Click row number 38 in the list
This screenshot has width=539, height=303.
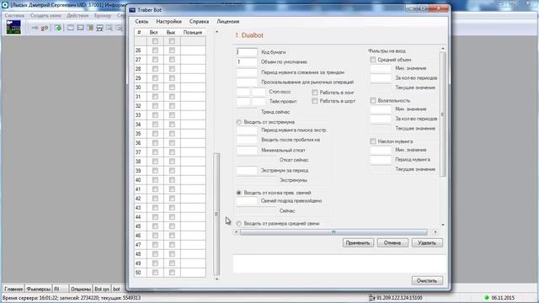coord(138,162)
